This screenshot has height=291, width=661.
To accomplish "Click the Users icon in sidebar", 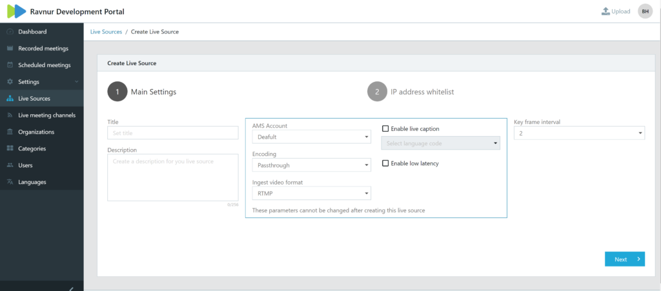I will [x=10, y=166].
